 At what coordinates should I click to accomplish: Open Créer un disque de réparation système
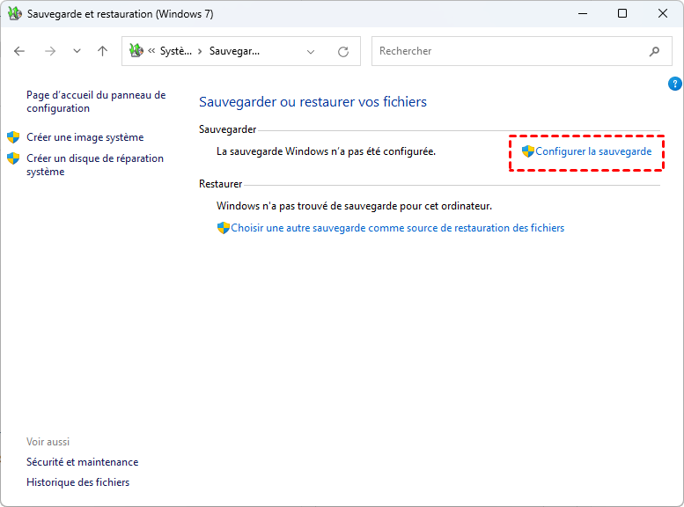tap(95, 165)
